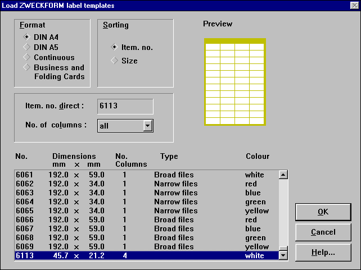Click the scrollbar thumb in the template list

pyautogui.click(x=283, y=249)
